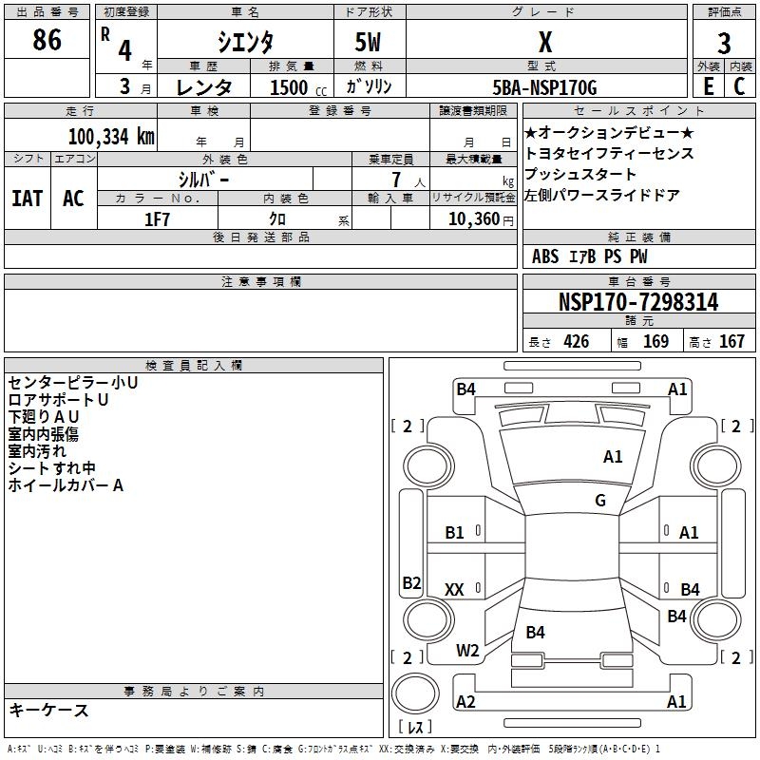Click the width value 169
760x760 pixels.
click(655, 341)
